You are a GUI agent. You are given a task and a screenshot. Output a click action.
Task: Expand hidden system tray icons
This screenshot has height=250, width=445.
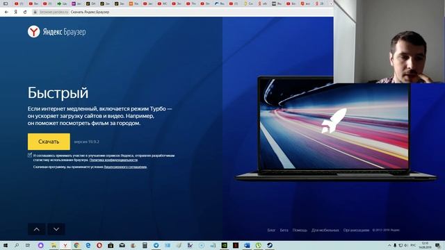[x=389, y=245]
